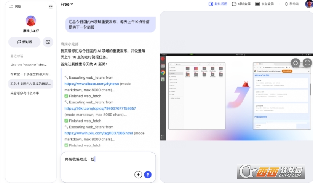Screen dimensions: 313x183
Task: Open user profile avatar at top right
Action: 309,4
